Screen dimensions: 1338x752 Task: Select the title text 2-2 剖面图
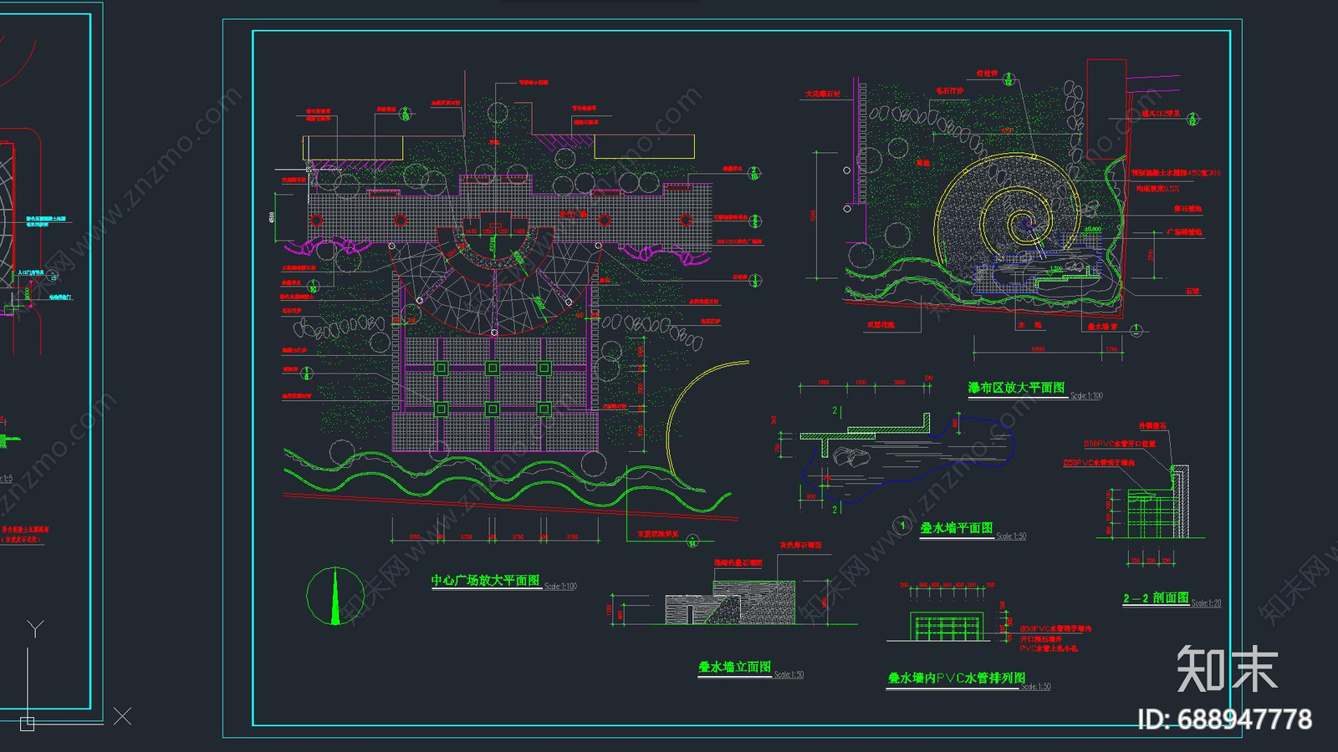pos(1156,597)
